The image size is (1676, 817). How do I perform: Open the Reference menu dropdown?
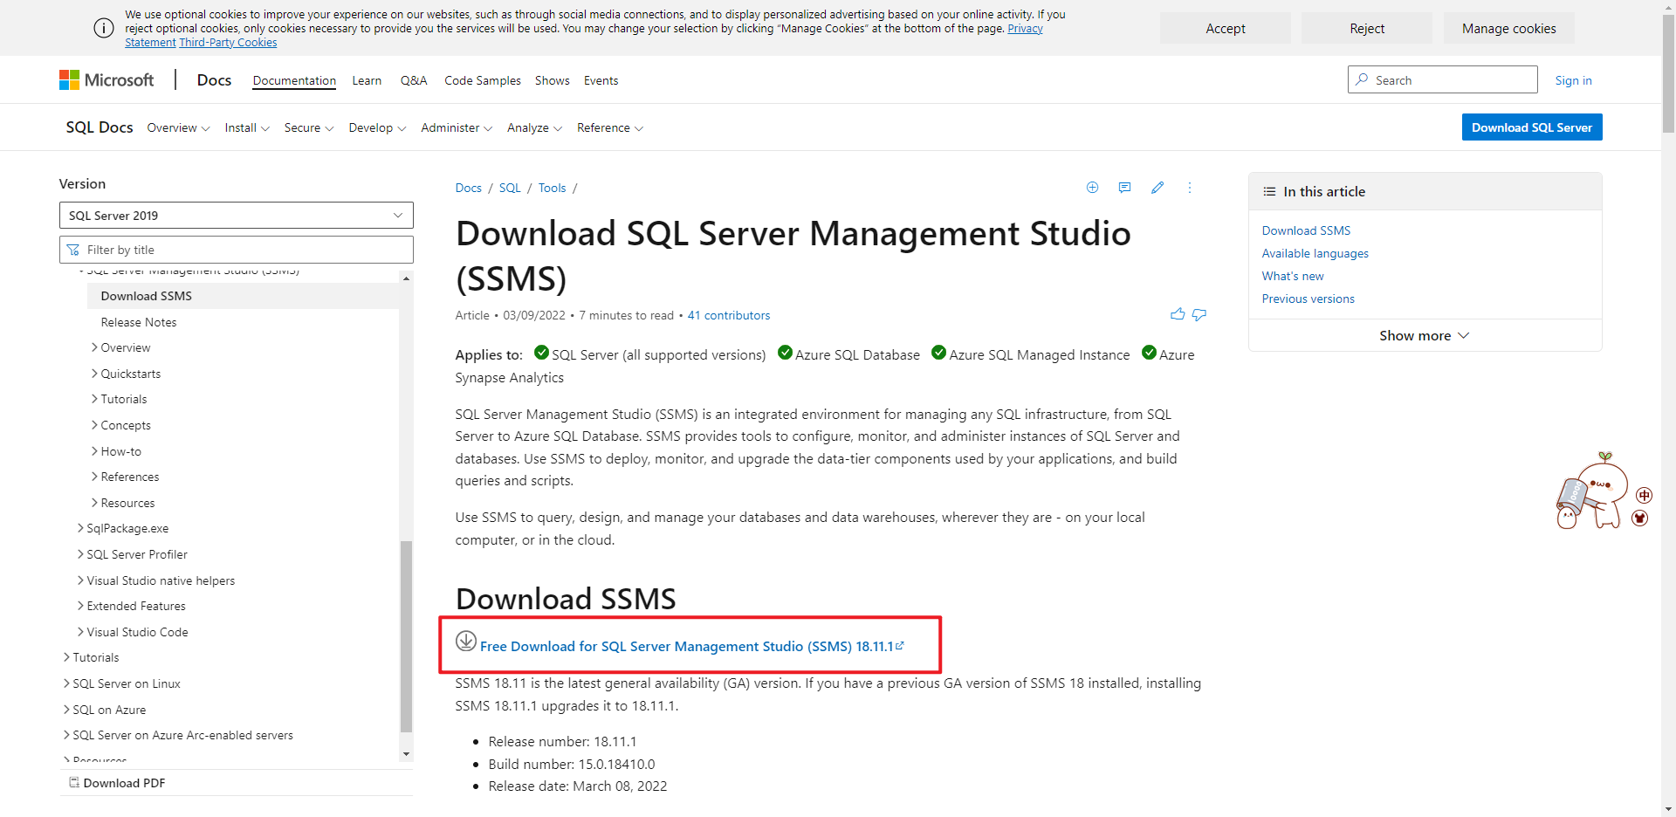[610, 127]
